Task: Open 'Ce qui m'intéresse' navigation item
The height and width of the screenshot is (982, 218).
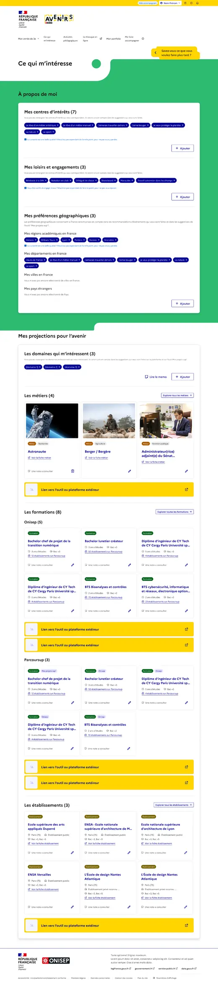Action: 49,39
